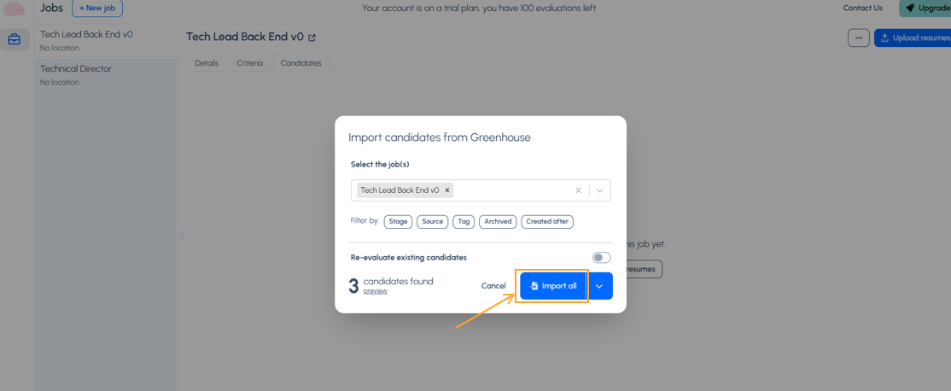The height and width of the screenshot is (391, 951).
Task: Switch to the Details tab
Action: tap(207, 63)
